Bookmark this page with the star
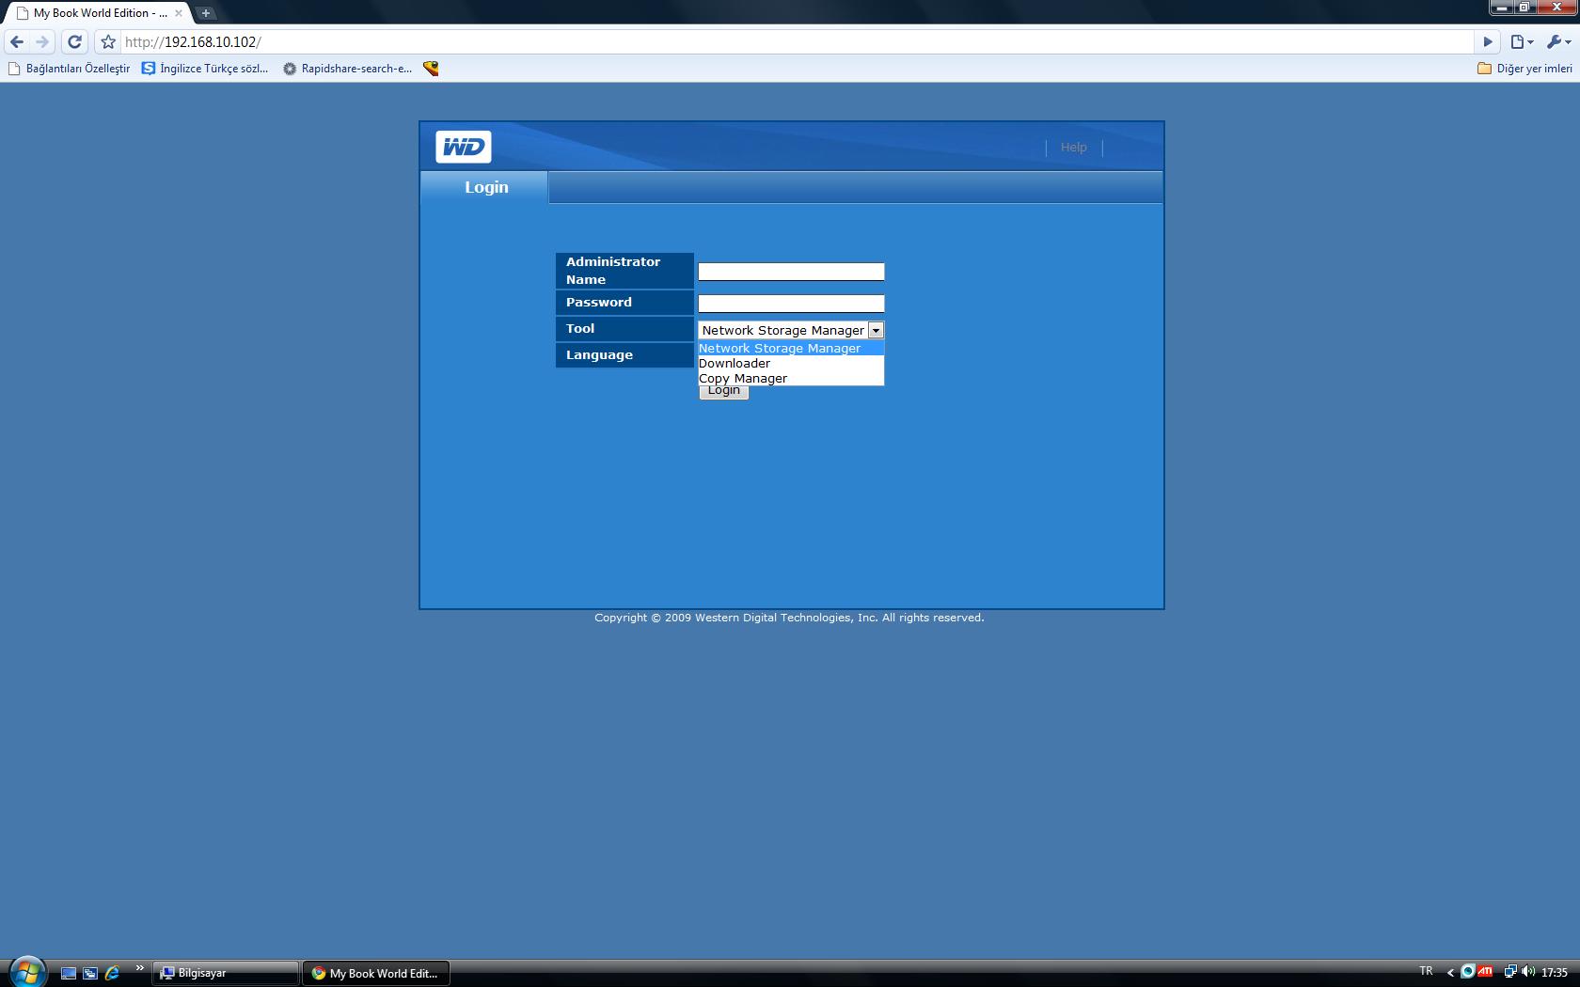The image size is (1580, 987). tap(108, 41)
